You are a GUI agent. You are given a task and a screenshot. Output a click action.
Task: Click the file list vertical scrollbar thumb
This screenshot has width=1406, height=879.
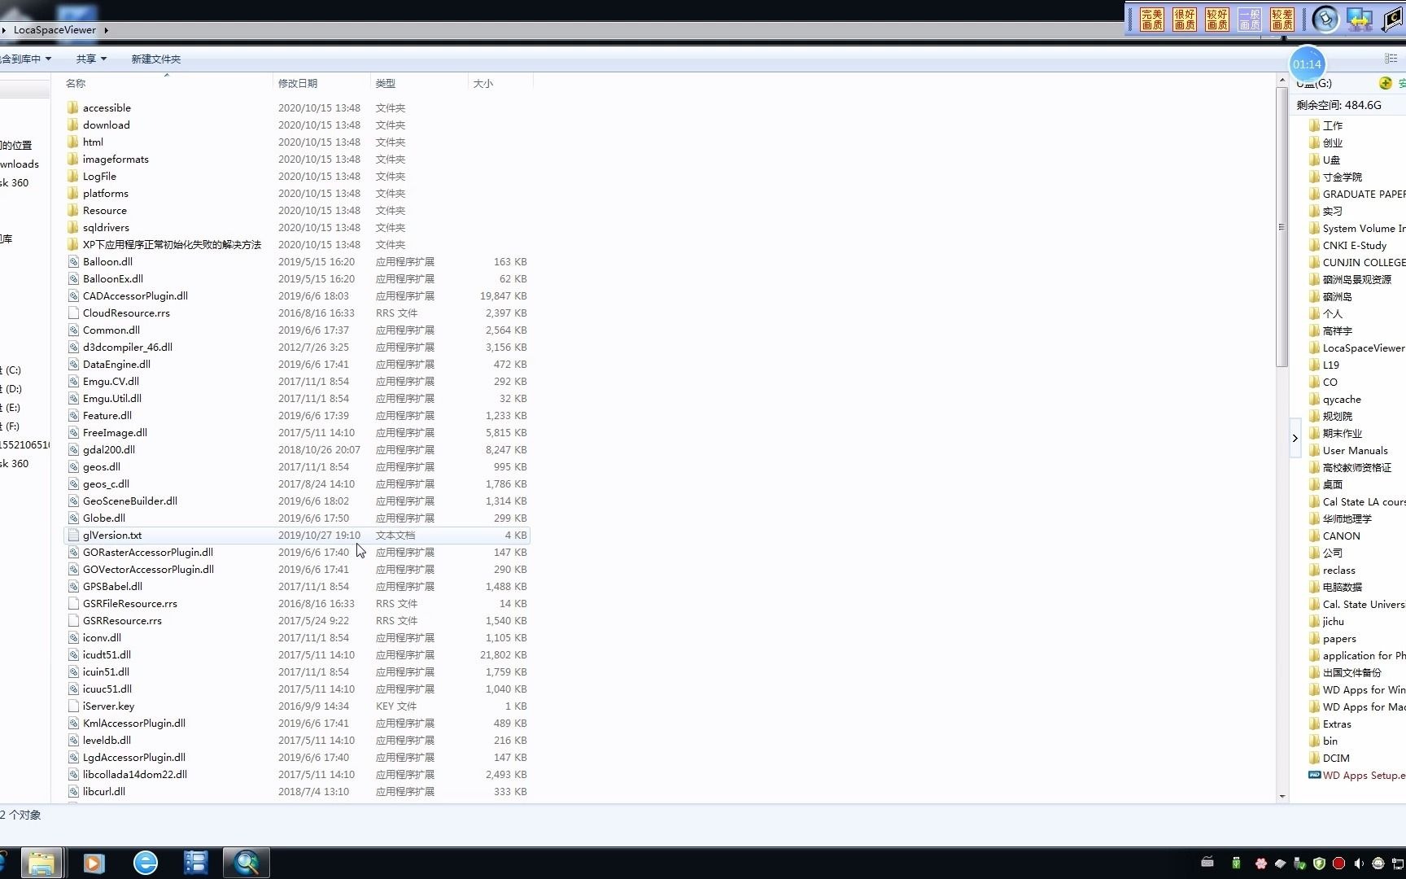click(1282, 228)
